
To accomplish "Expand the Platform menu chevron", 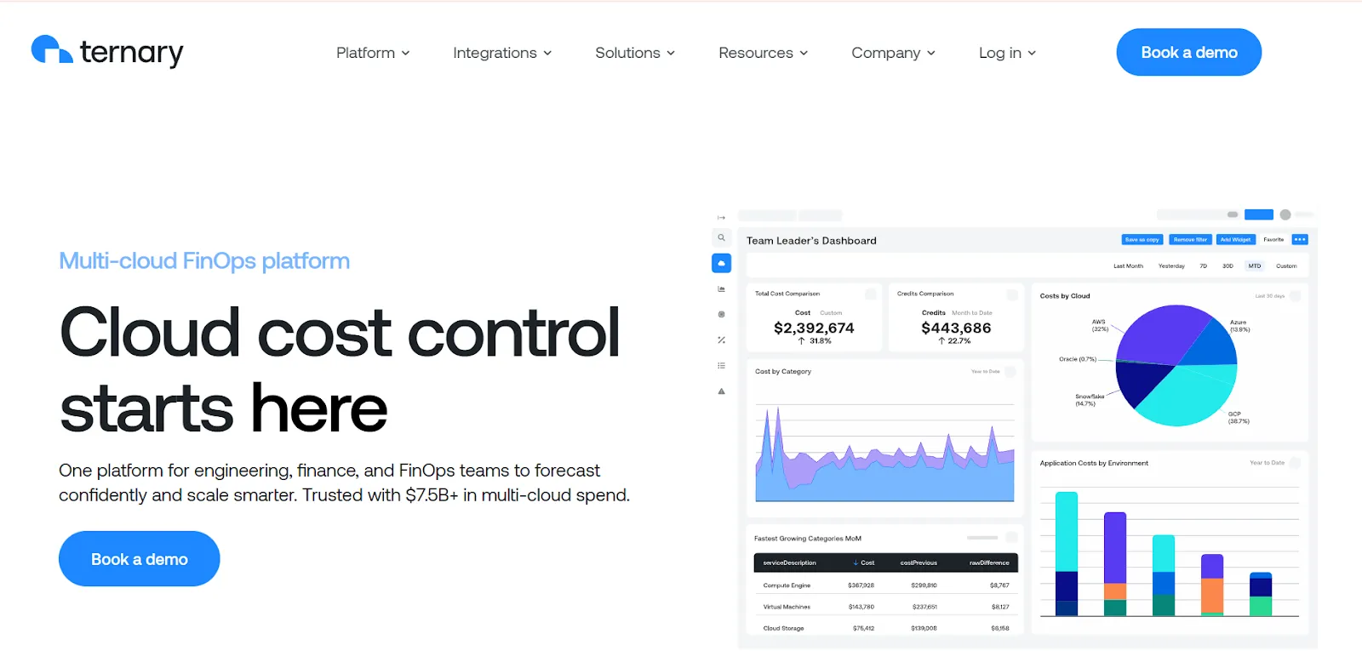I will coord(406,53).
